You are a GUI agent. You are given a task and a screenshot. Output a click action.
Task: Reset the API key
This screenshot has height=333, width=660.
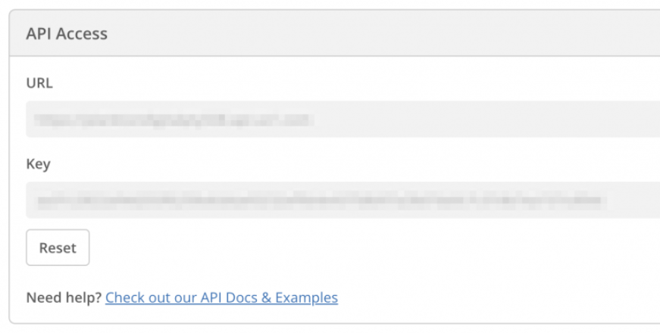coord(58,247)
